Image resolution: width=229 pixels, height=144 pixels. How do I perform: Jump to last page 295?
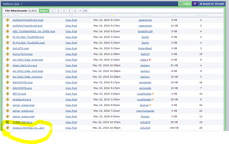point(85,11)
